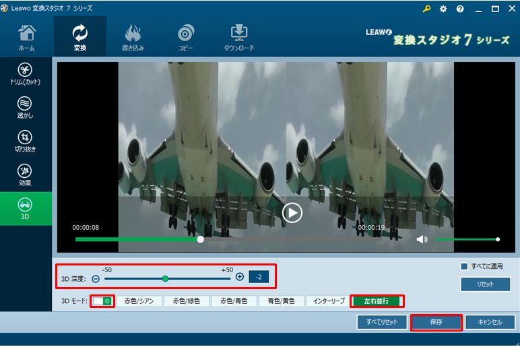Mute audio with the speaker icon
520x347 pixels.
tap(422, 239)
